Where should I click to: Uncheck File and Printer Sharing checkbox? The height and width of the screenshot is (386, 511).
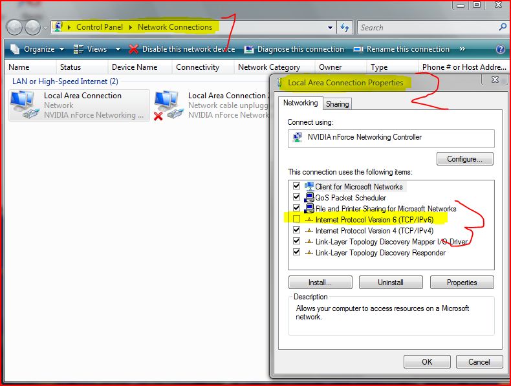[x=296, y=208]
